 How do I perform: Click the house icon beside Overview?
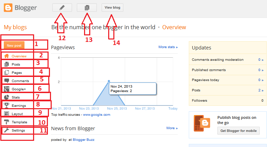tap(7, 56)
